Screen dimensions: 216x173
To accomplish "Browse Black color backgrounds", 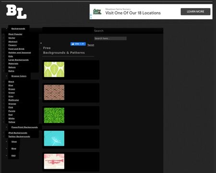I will click(11, 82).
